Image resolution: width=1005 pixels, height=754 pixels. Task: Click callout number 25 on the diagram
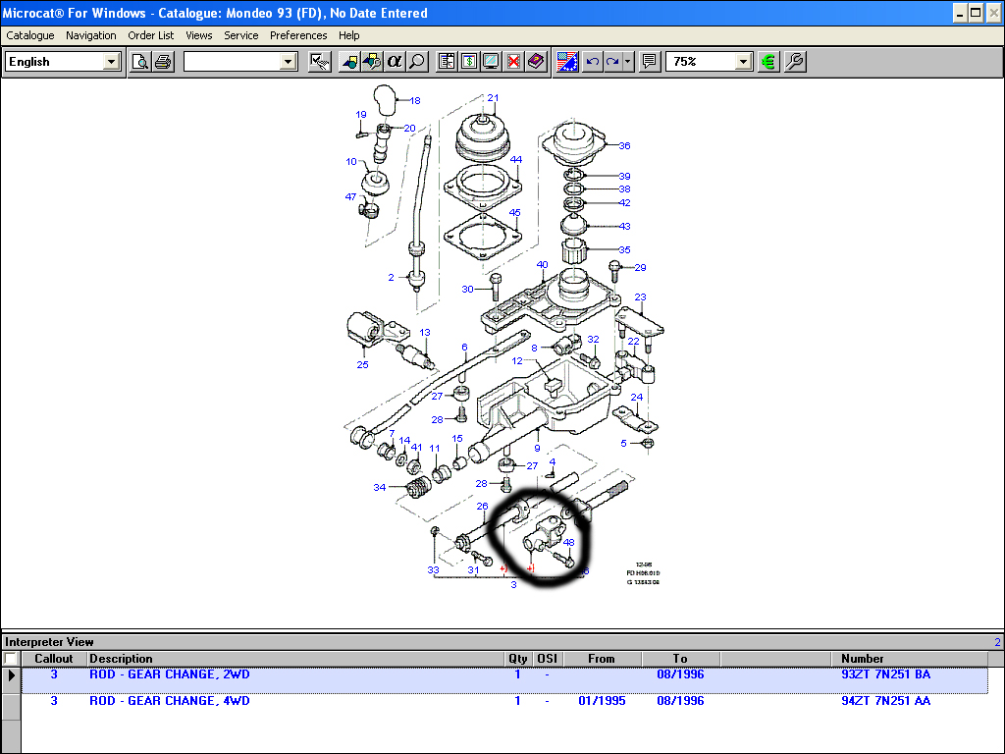[x=362, y=365]
